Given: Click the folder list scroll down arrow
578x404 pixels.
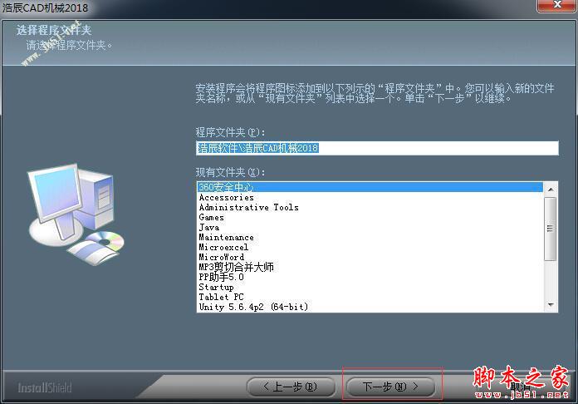Looking at the screenshot, I should pos(551,305).
